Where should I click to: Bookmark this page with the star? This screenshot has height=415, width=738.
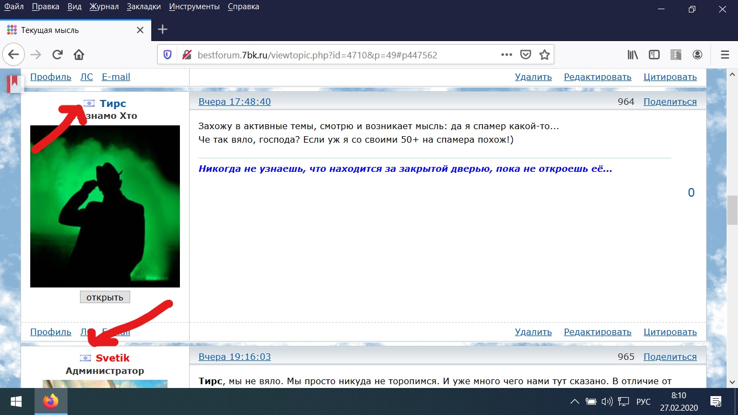544,55
